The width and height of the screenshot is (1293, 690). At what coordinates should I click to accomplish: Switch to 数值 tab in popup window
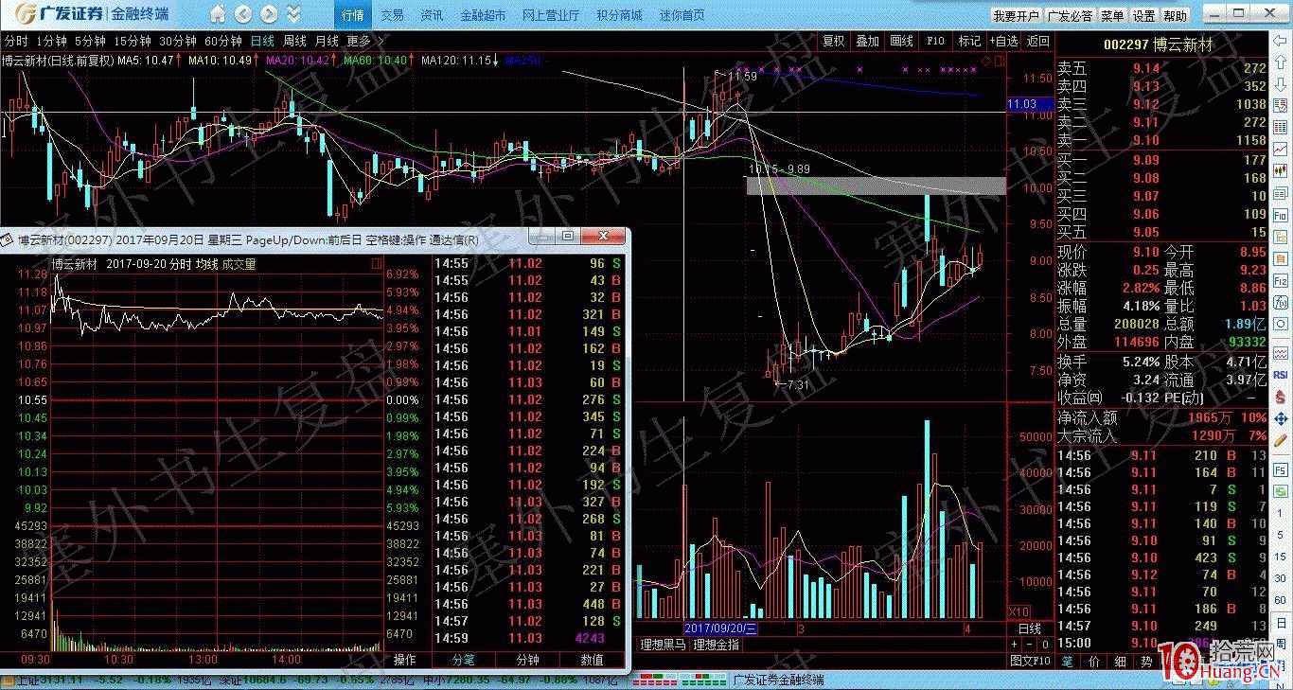(x=593, y=660)
